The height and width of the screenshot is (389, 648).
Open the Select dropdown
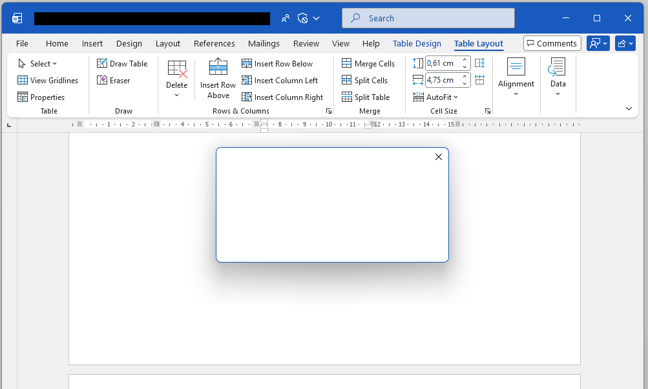[x=37, y=63]
